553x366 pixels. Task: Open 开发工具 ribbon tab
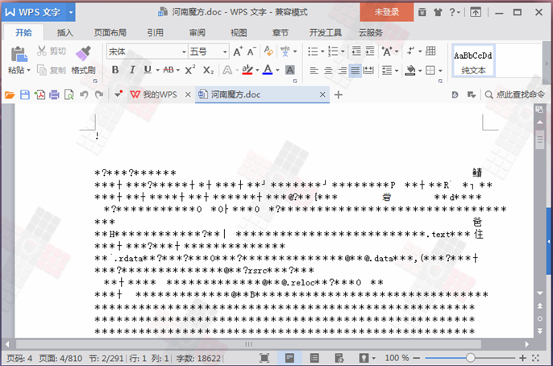click(x=325, y=33)
